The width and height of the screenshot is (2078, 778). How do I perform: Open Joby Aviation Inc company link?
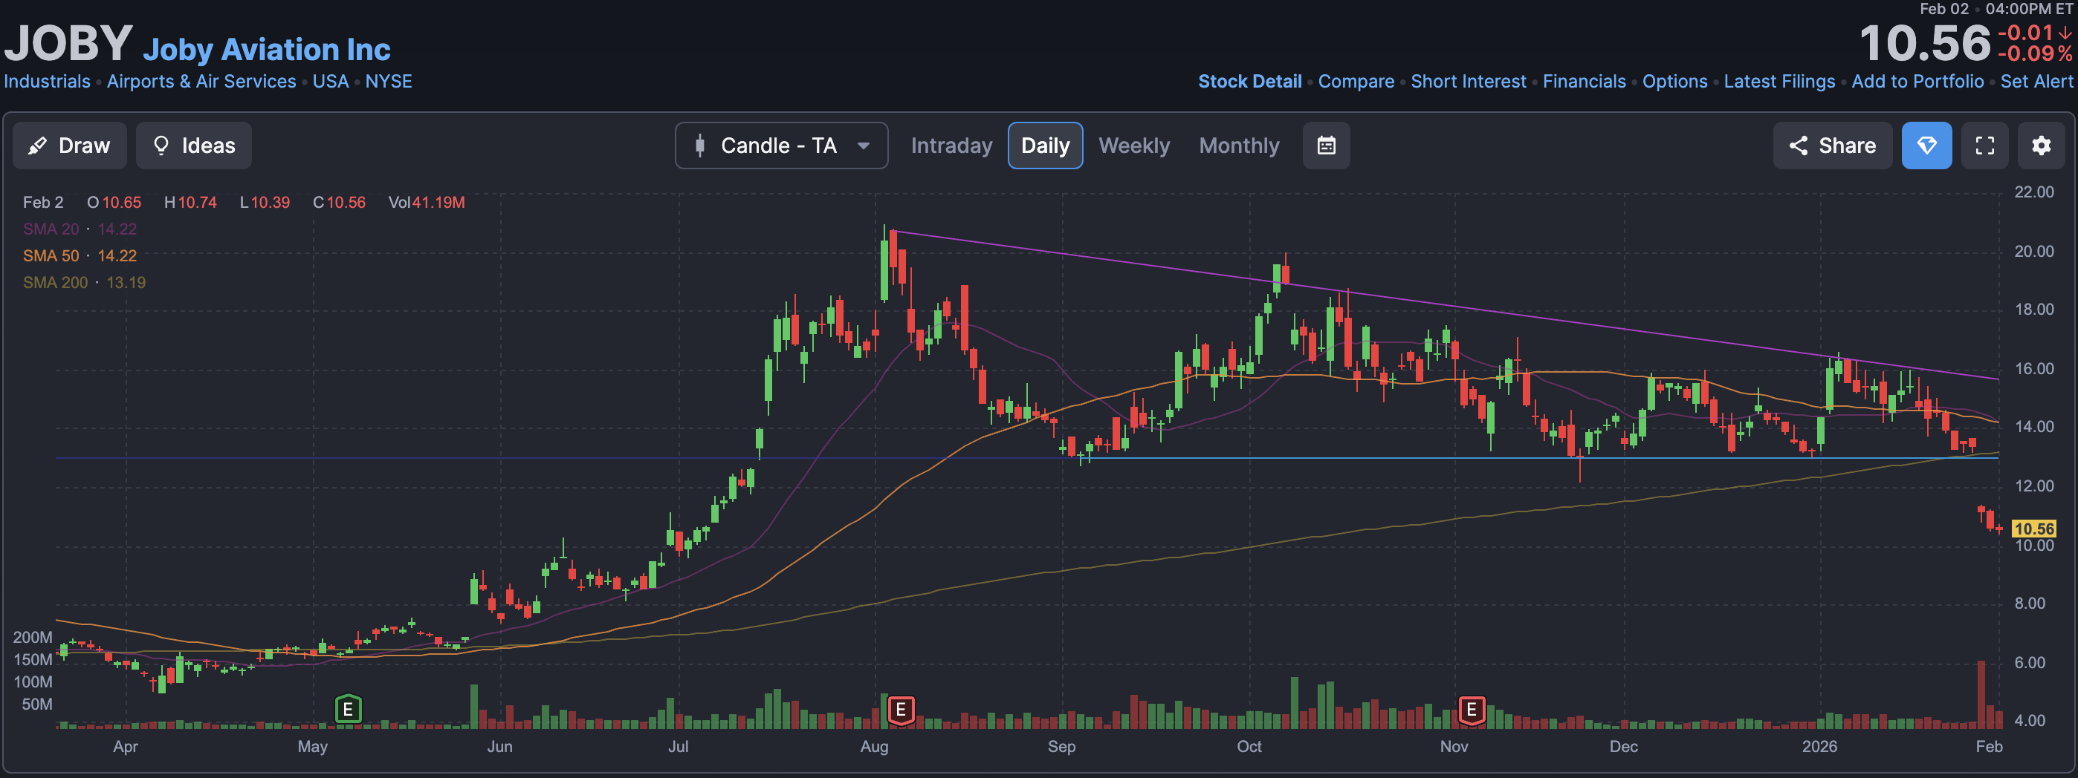pos(266,50)
